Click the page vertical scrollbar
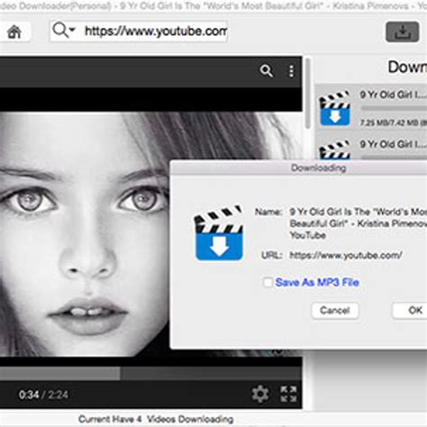The width and height of the screenshot is (427, 427). 307,94
